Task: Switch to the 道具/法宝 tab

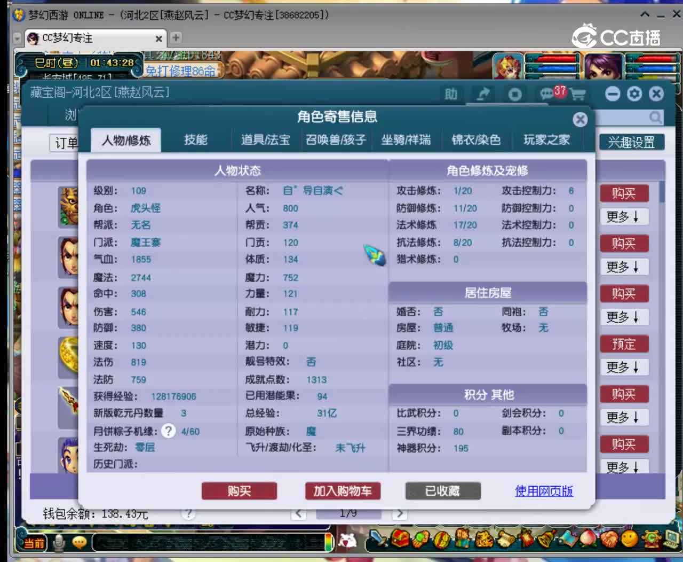Action: (265, 140)
